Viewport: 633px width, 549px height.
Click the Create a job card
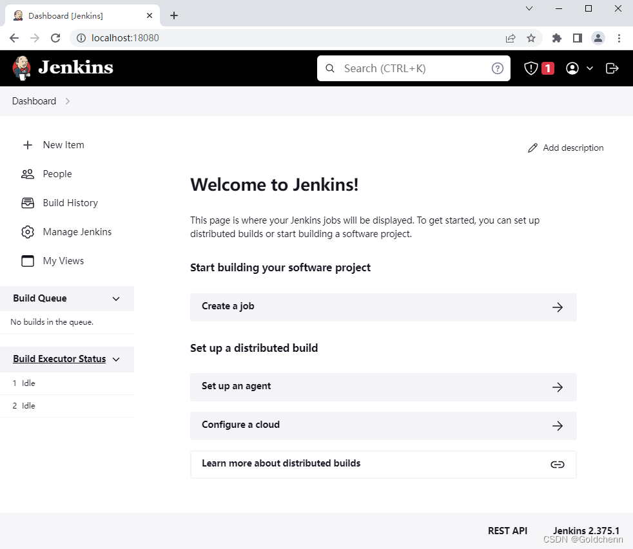[383, 307]
